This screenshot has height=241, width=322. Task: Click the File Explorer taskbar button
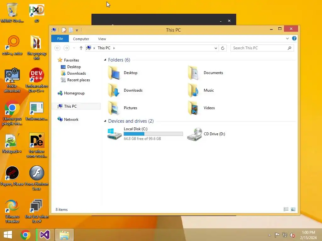pos(64,235)
